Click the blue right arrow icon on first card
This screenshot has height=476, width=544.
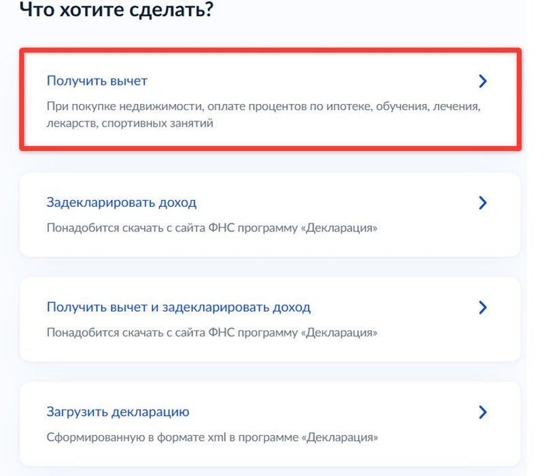[x=483, y=80]
